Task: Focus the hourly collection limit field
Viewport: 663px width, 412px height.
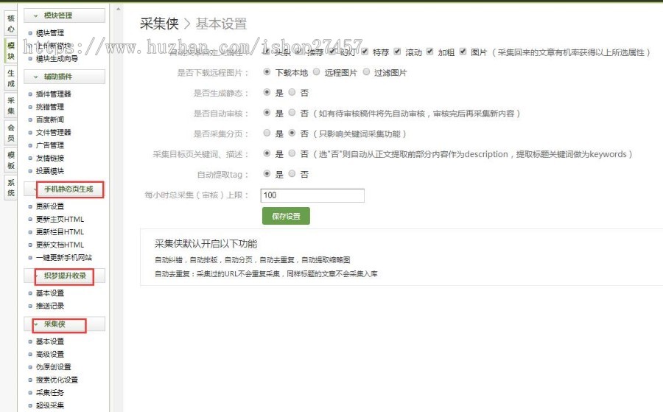Action: (312, 195)
